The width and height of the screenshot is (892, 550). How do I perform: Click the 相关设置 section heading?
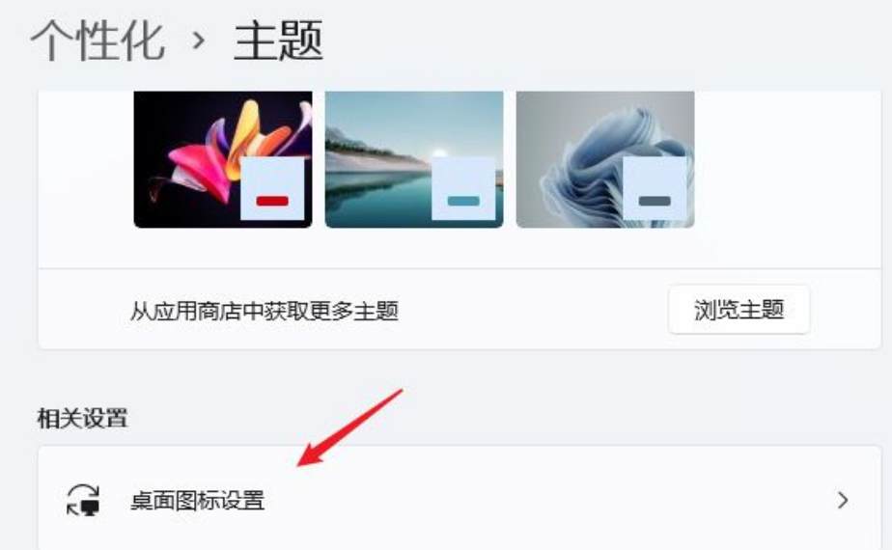coord(82,419)
